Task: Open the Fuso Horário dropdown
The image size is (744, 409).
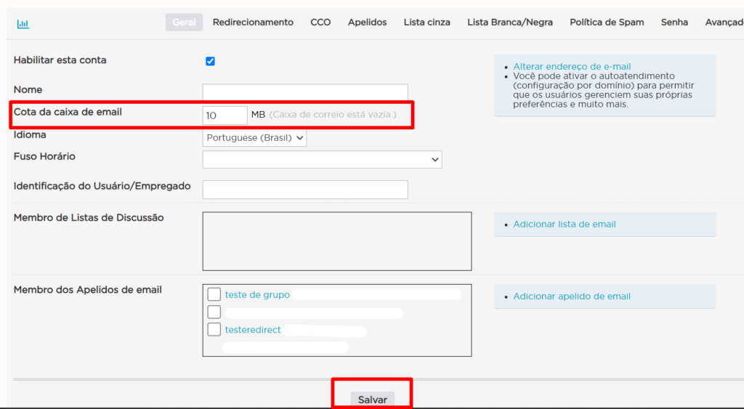Action: pyautogui.click(x=322, y=159)
